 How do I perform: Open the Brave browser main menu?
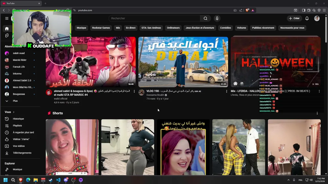324,10
